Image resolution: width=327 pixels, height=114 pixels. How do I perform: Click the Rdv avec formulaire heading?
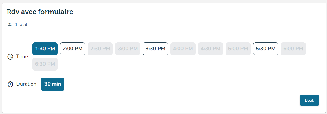coord(40,12)
